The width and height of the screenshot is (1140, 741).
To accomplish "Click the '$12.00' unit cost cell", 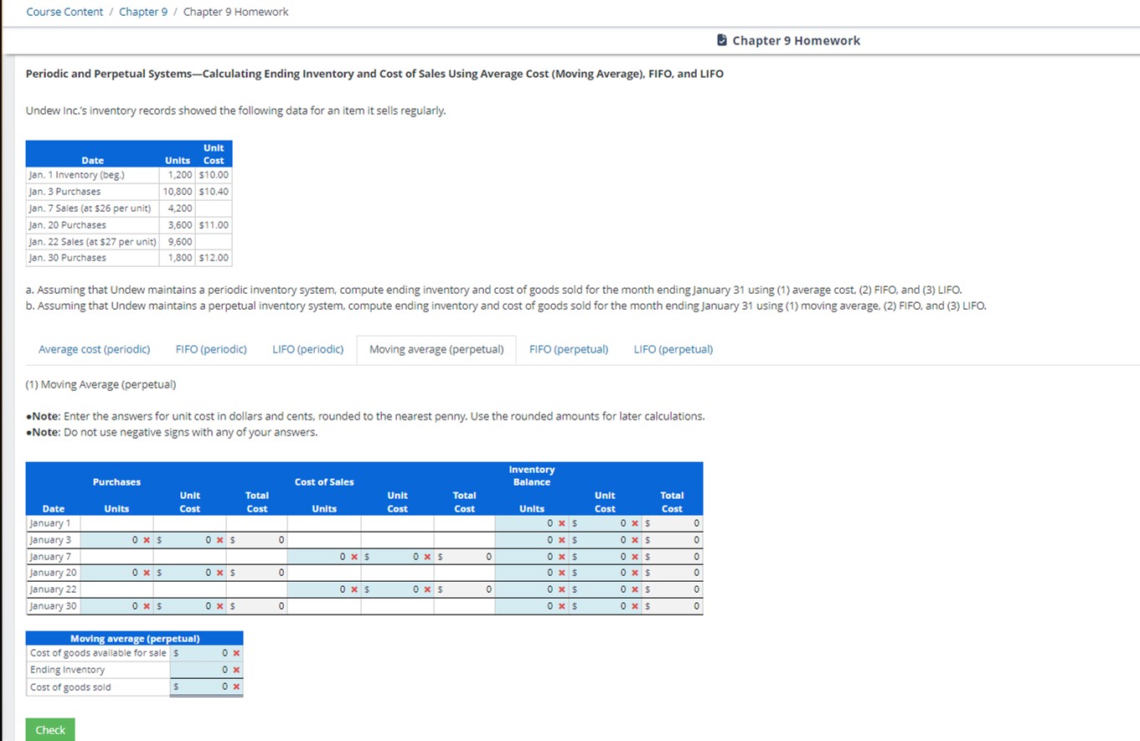I will [x=214, y=258].
